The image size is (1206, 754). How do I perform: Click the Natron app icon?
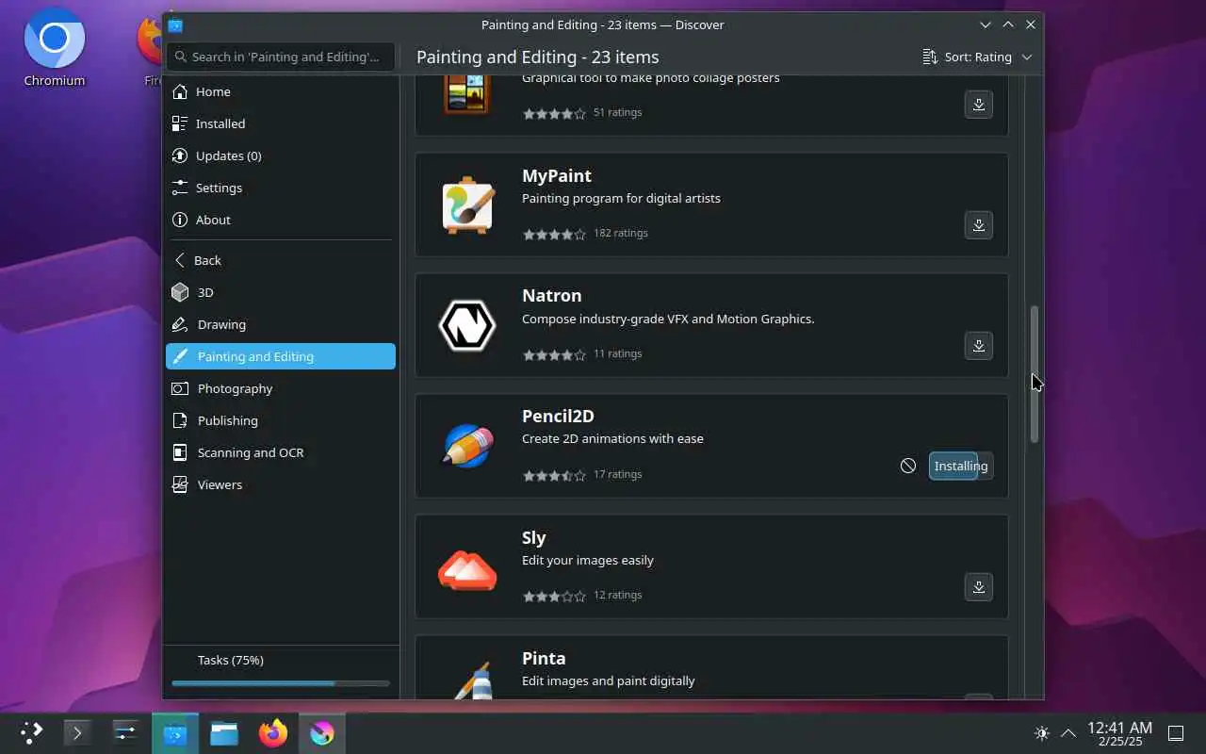[467, 325]
